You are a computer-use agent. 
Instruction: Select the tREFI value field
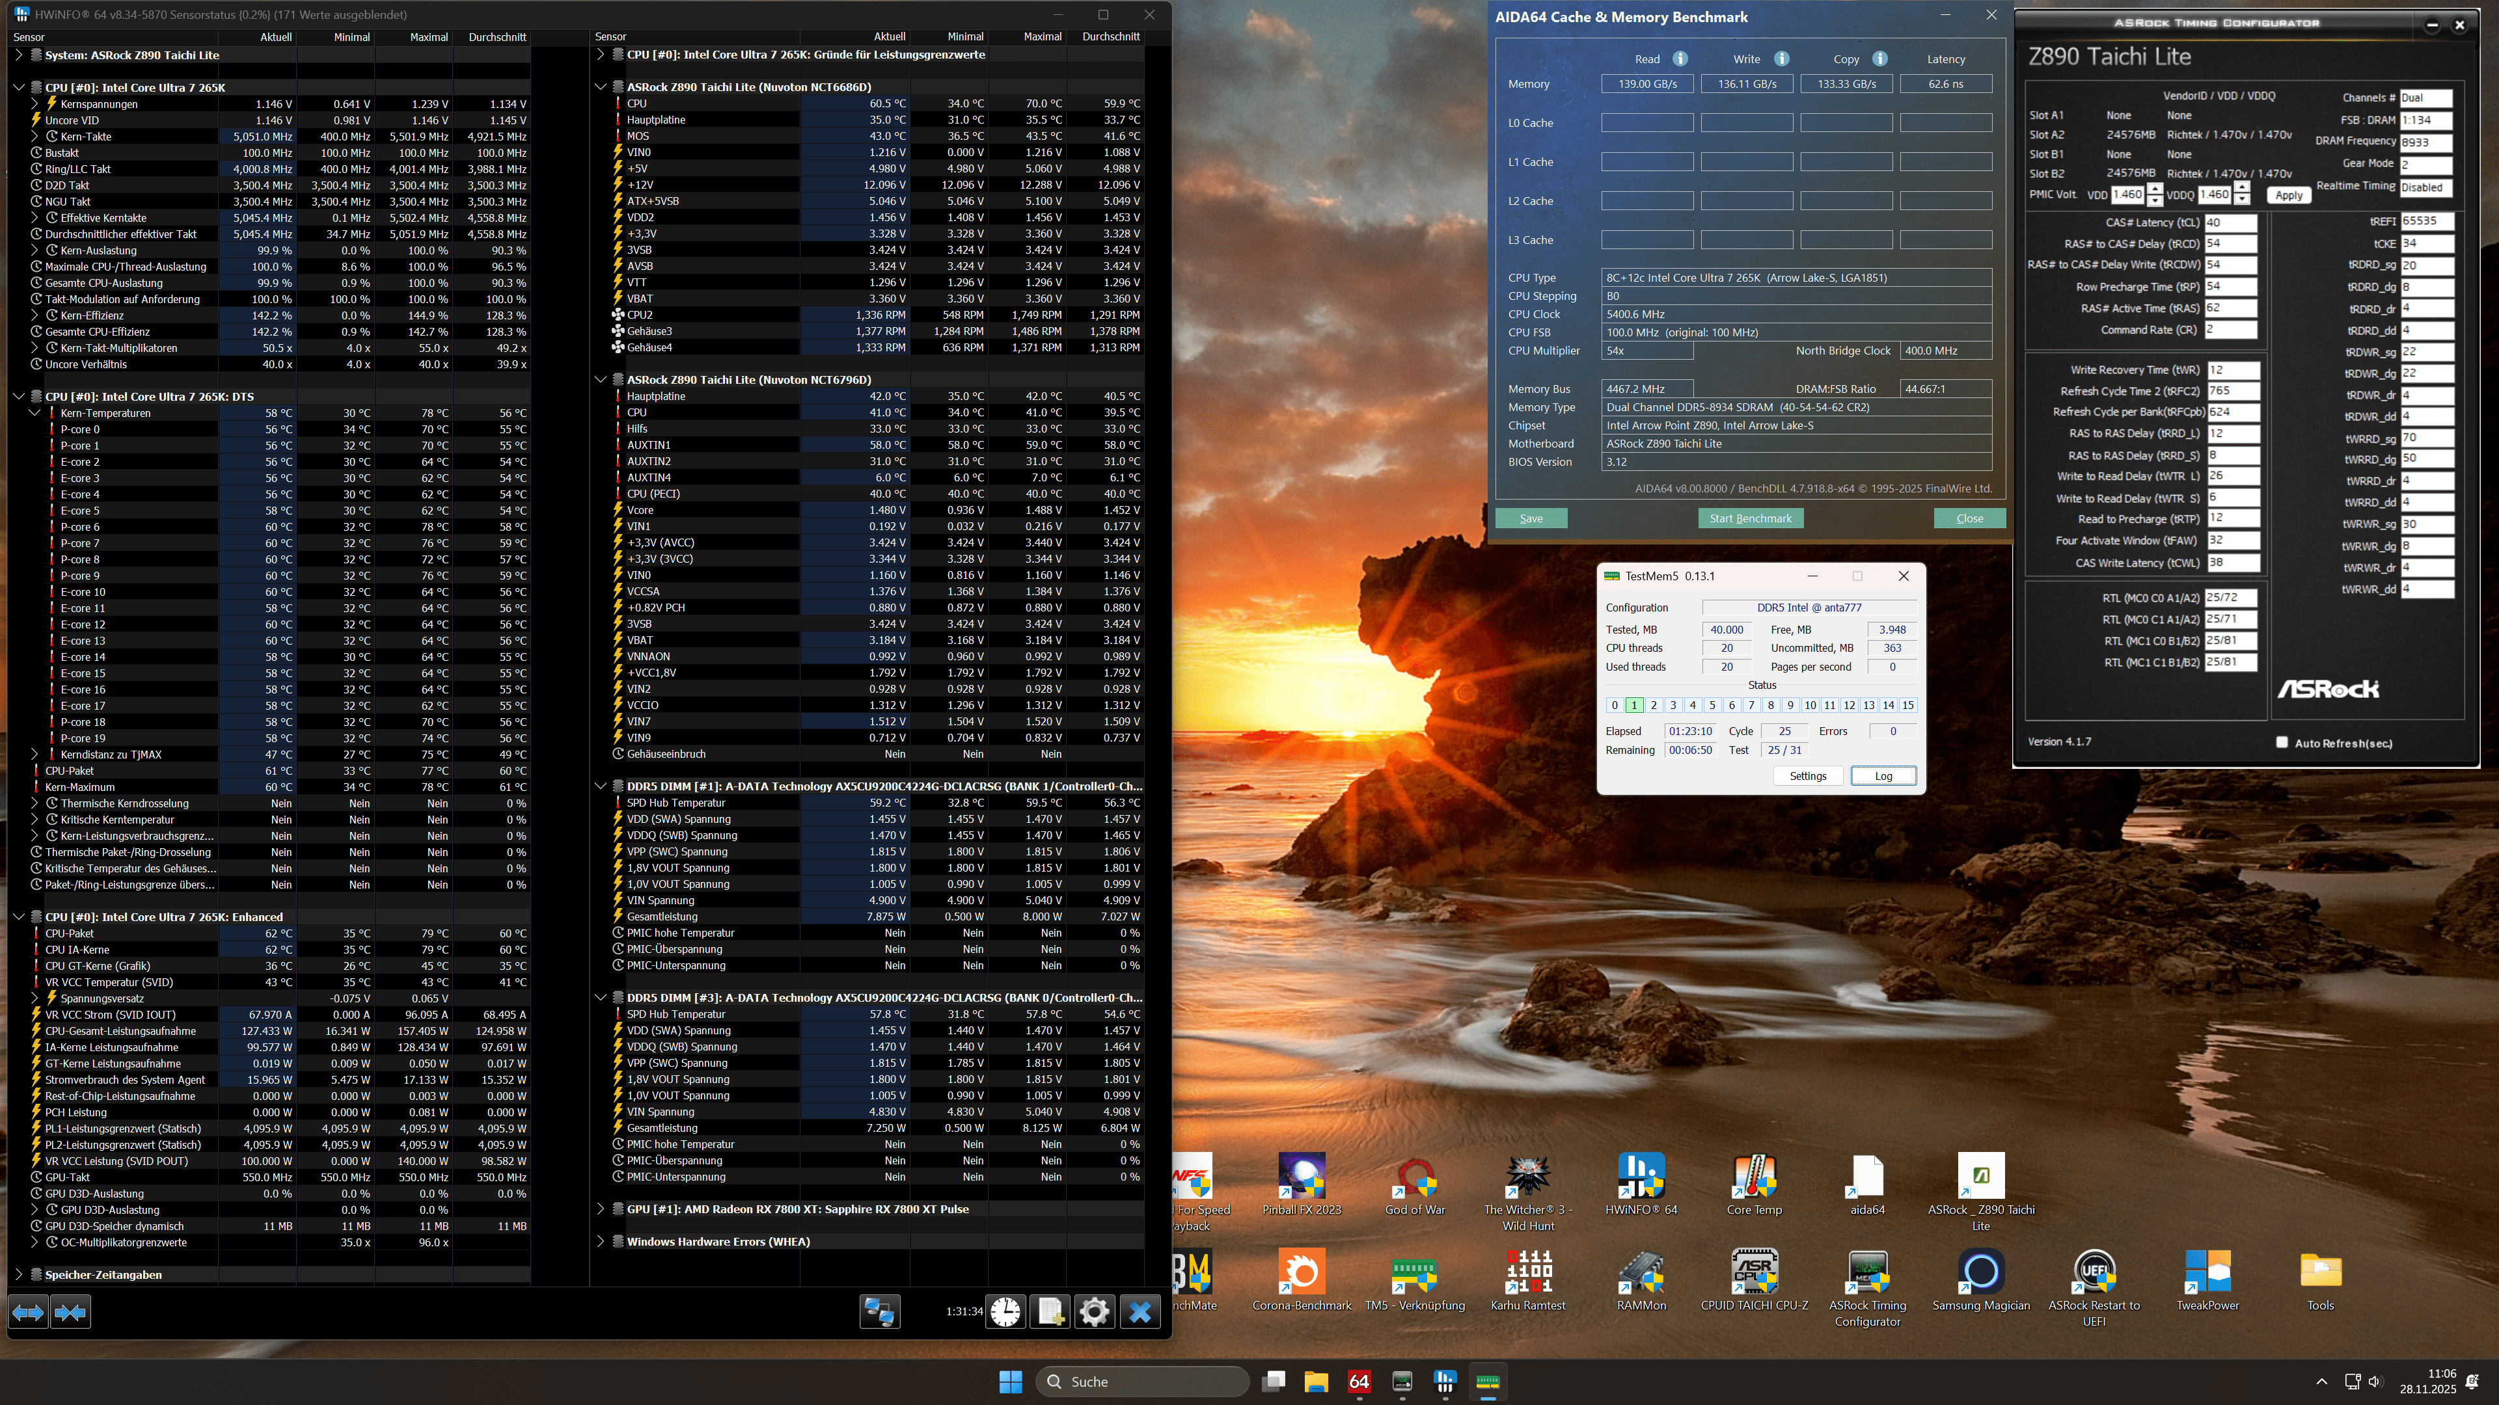tap(2426, 222)
